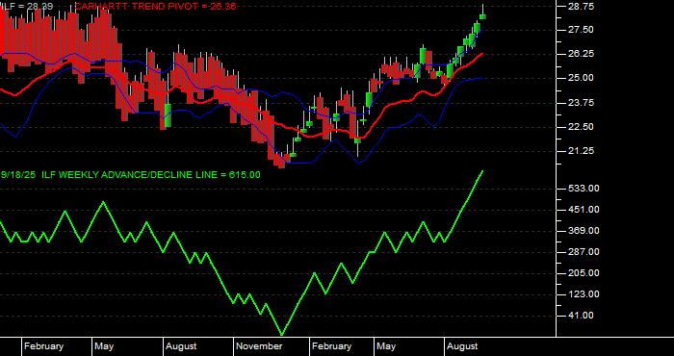This screenshot has width=674, height=356.
Task: Click the 451.00 indicator axis value
Action: click(583, 210)
